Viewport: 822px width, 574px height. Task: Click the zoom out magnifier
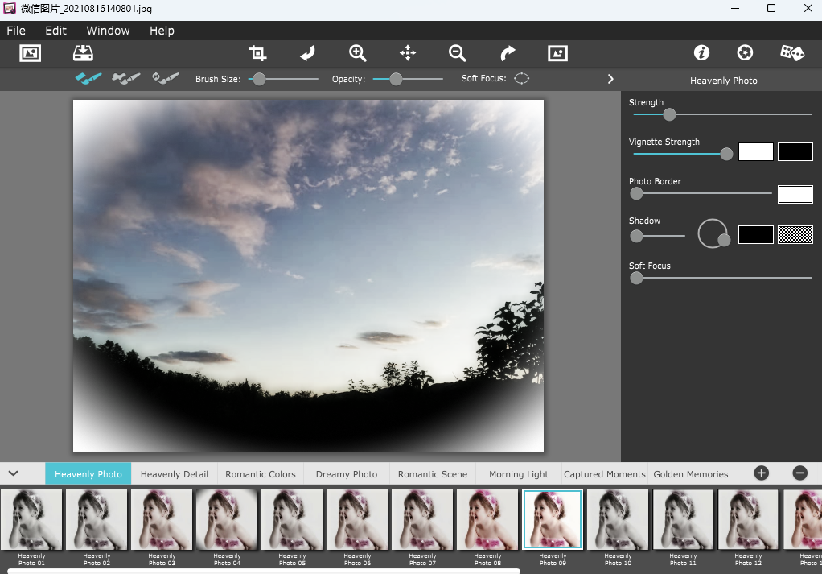pyautogui.click(x=458, y=53)
